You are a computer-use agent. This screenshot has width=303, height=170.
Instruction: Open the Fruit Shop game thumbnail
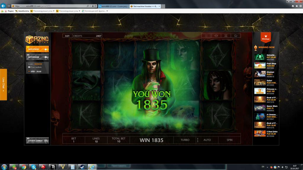(x=260, y=66)
